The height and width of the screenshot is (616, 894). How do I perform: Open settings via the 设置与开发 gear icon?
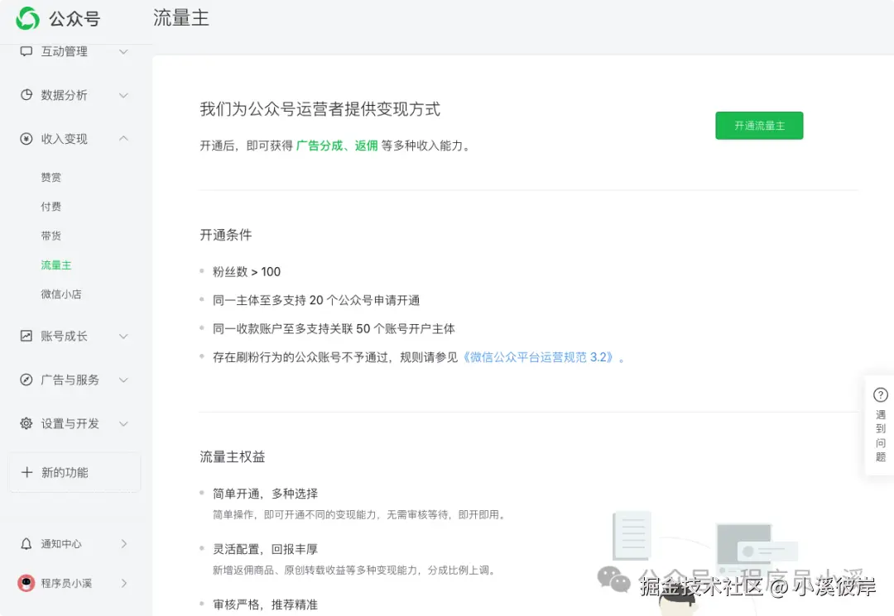(25, 423)
